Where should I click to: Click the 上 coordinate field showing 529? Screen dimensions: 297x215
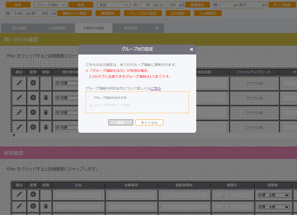click(172, 5)
